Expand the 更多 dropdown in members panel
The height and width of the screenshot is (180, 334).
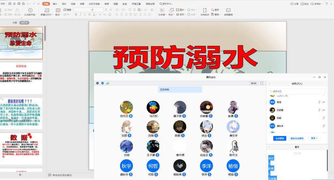coord(314,138)
